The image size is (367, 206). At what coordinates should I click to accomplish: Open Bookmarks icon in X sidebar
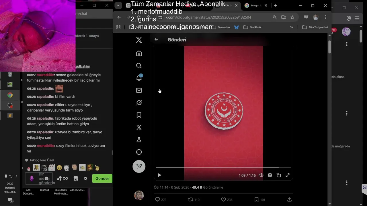139,115
